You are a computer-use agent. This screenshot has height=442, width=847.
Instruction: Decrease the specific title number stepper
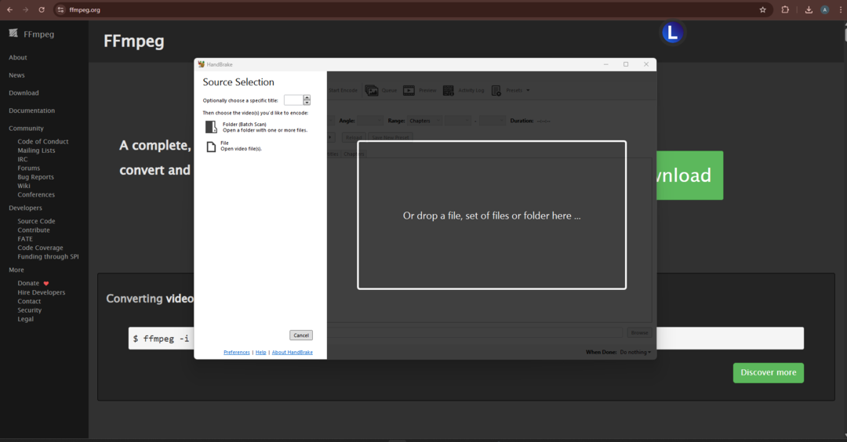tap(307, 103)
